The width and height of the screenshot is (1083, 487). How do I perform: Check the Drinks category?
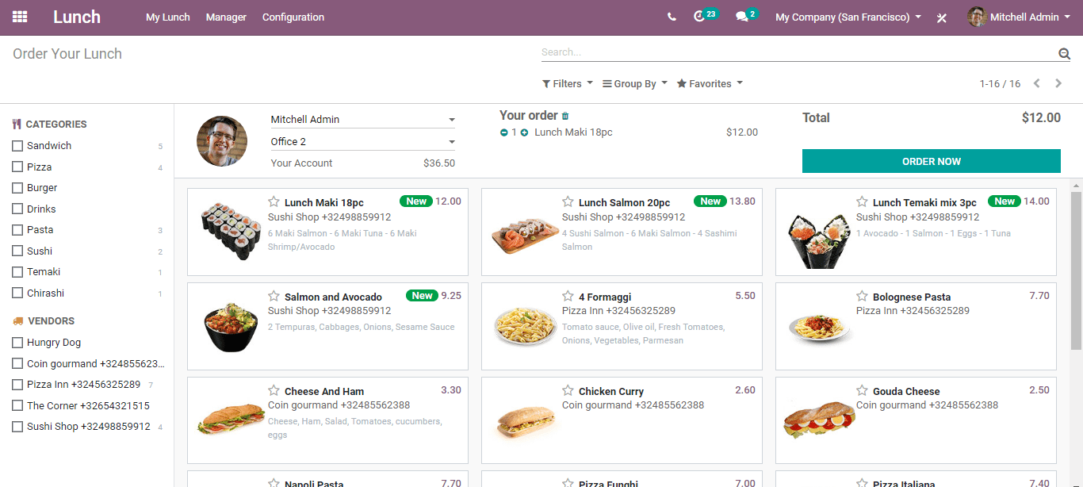(17, 209)
